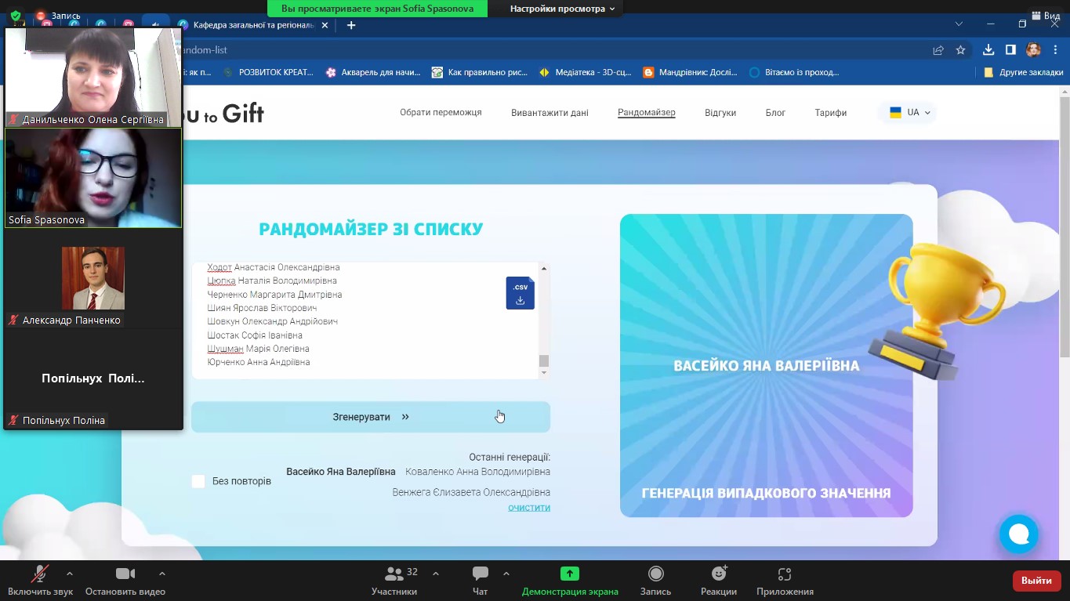1070x601 pixels.
Task: Click the "очистити" link
Action: 528,508
